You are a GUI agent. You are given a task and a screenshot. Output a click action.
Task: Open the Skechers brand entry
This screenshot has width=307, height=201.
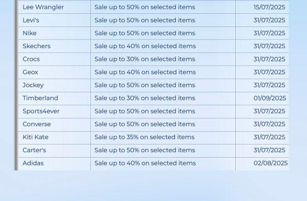tap(37, 46)
